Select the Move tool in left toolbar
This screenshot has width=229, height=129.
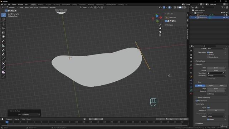(3, 24)
